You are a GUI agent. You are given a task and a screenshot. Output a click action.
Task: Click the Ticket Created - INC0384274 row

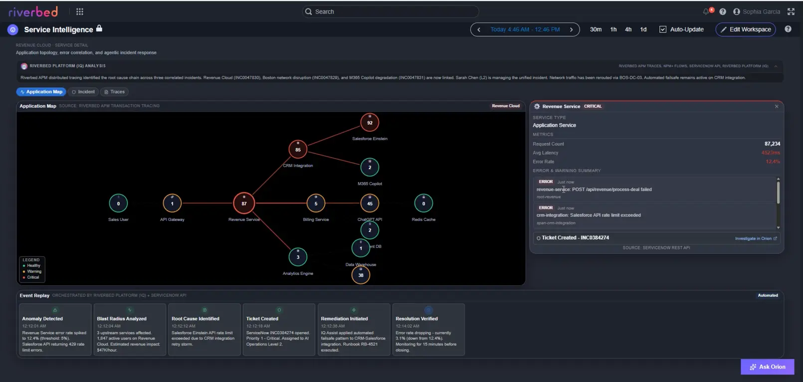(656, 238)
